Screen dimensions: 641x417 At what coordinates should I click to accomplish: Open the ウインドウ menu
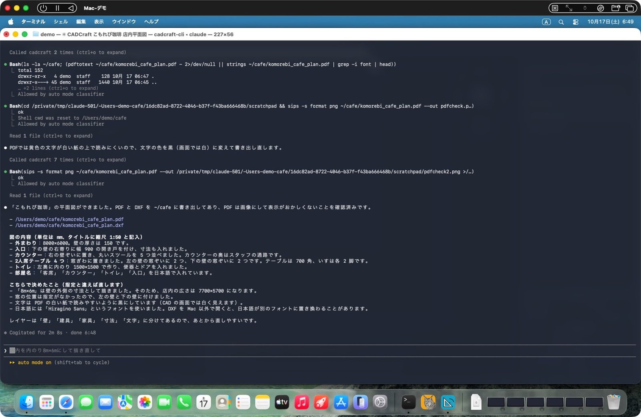pos(124,22)
